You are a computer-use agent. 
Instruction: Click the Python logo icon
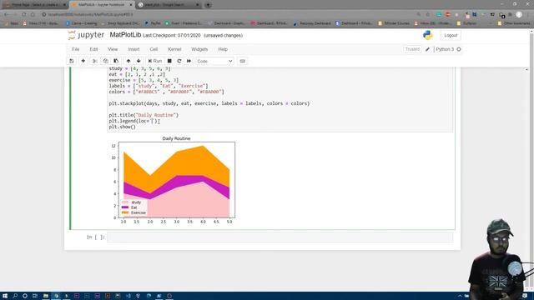coord(428,35)
